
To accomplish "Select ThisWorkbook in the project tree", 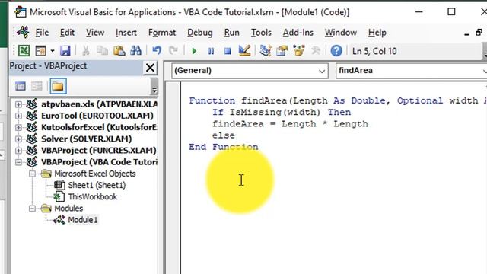I will (x=92, y=197).
